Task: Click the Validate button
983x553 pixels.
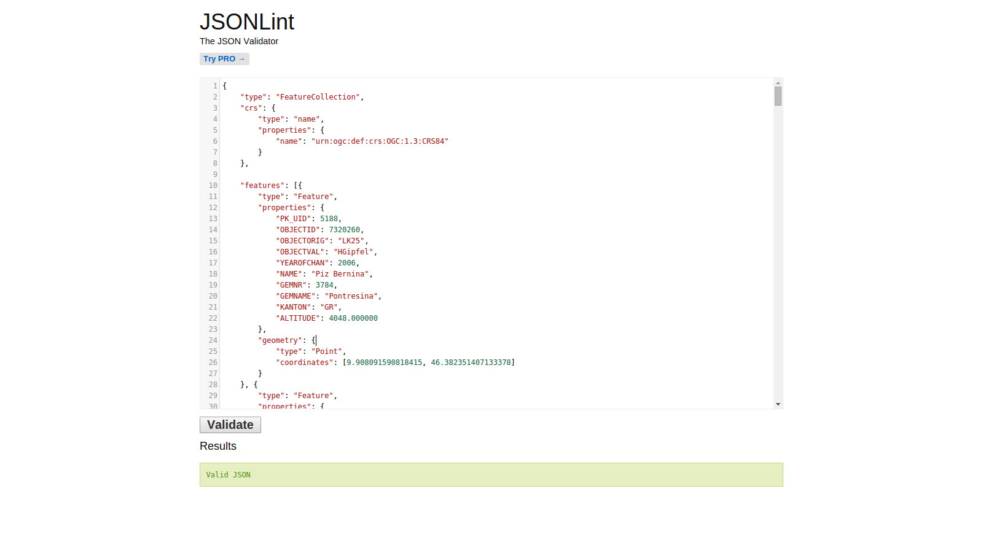Action: (230, 425)
